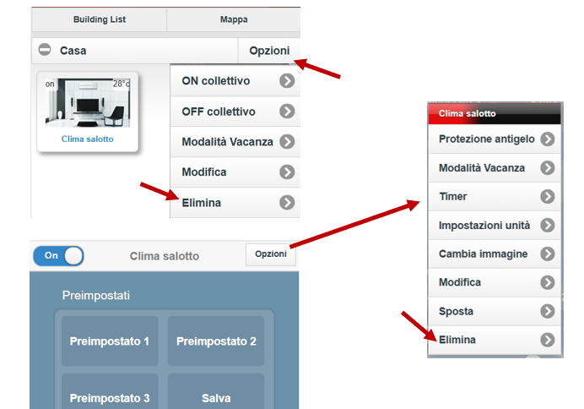The image size is (584, 409).
Task: Click chevron icon next to Cambia immagine
Action: [x=548, y=254]
